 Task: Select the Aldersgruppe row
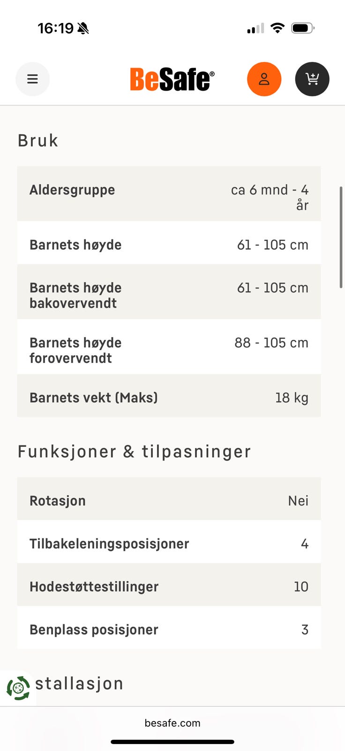tap(169, 193)
